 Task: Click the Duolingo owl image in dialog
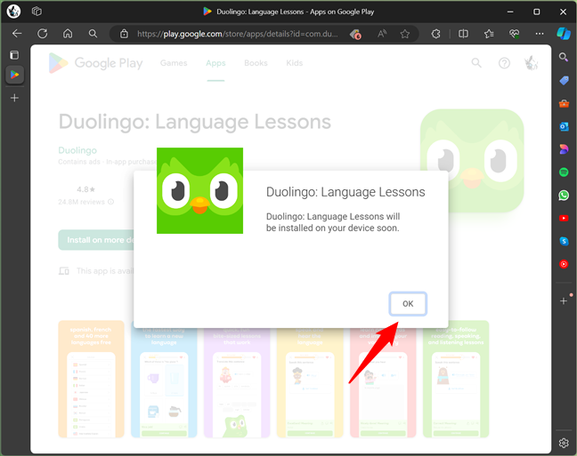[199, 191]
